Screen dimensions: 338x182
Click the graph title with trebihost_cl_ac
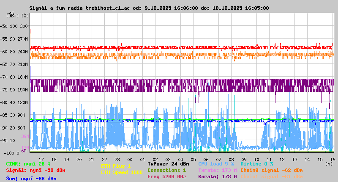tap(149, 8)
